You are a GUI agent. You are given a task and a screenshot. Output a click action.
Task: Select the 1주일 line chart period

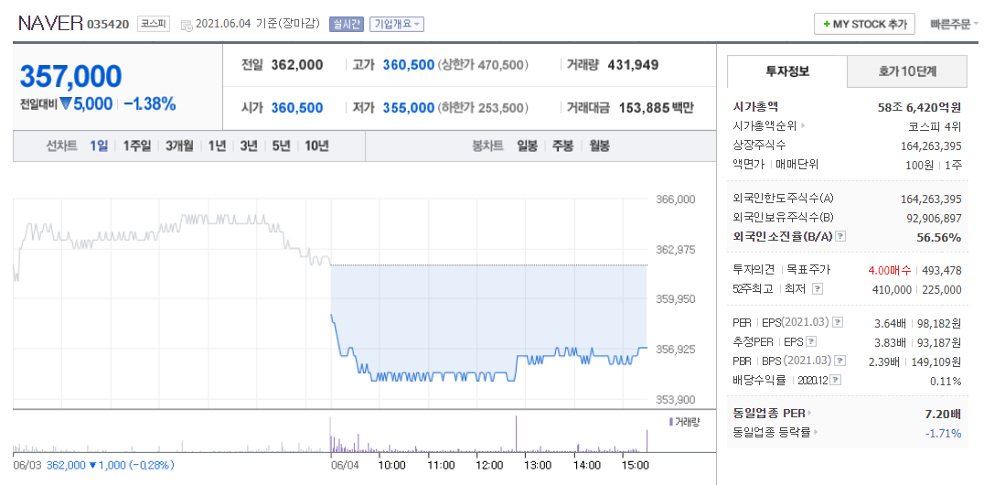[x=137, y=145]
